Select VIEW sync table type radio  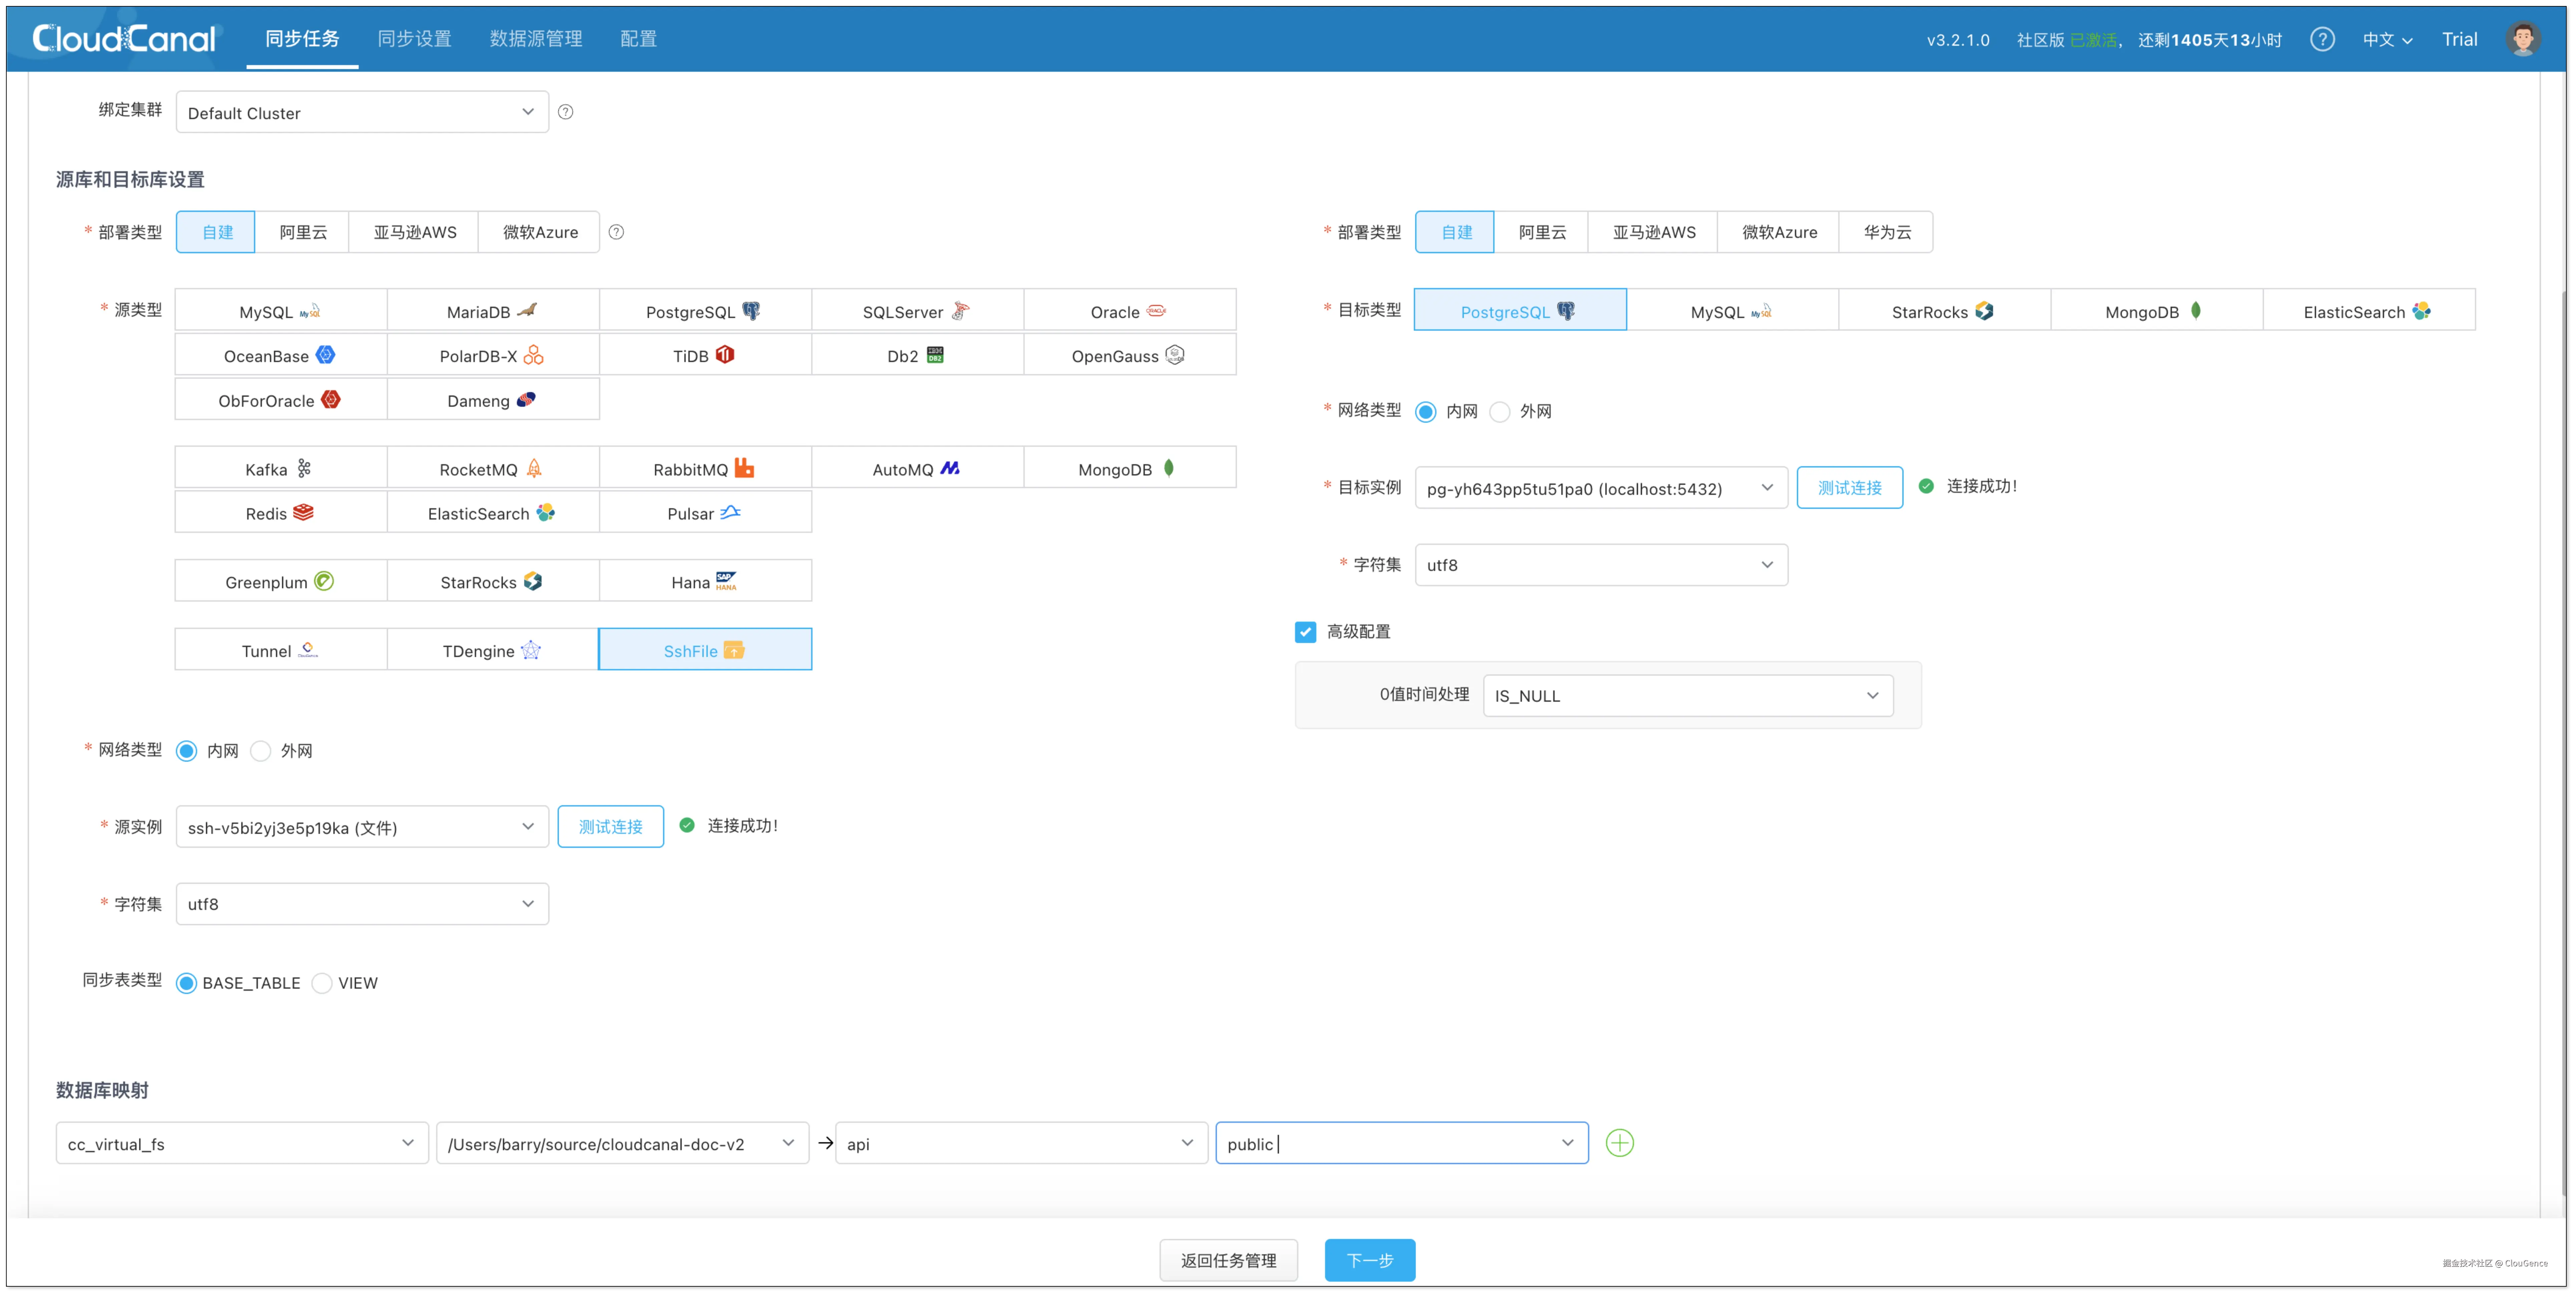pos(322,983)
